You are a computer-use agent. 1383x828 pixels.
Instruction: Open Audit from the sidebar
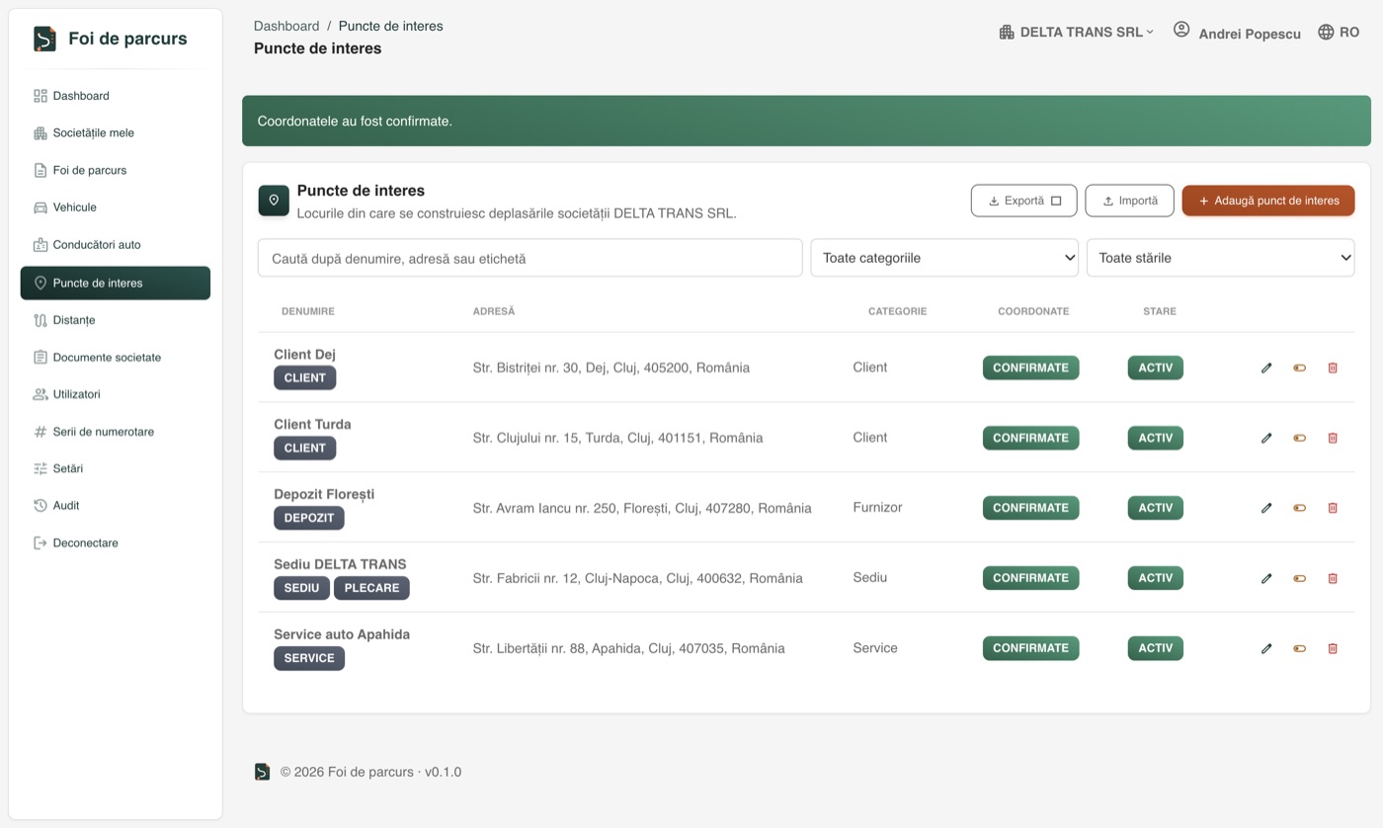[x=116, y=506]
